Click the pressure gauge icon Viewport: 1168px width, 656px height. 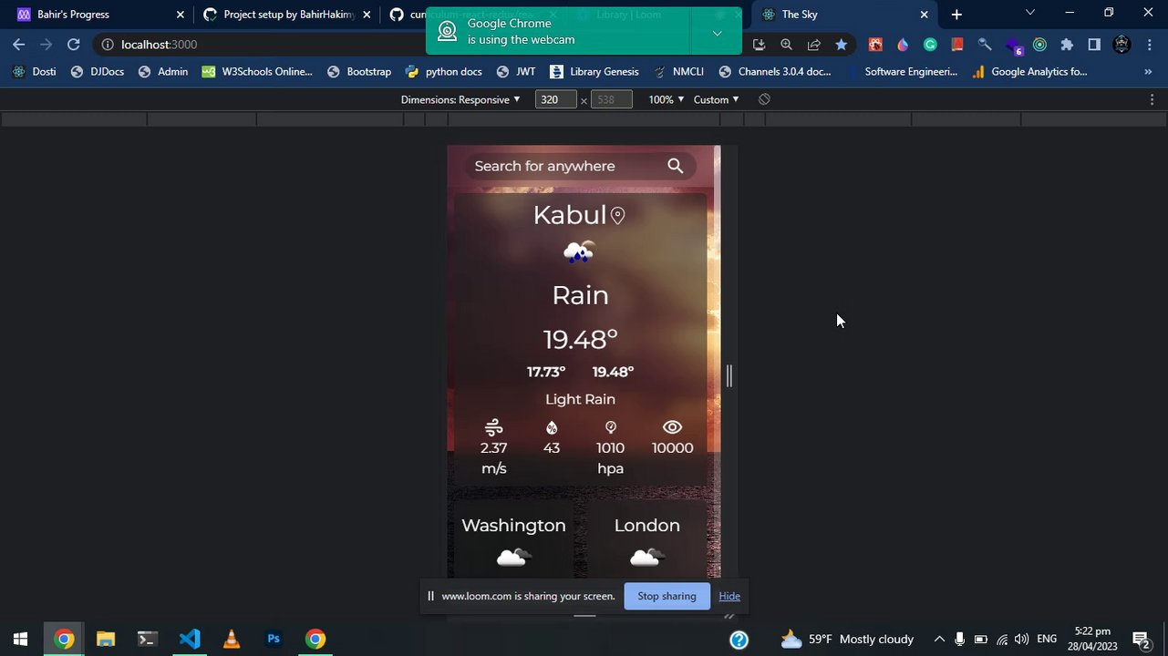click(610, 427)
